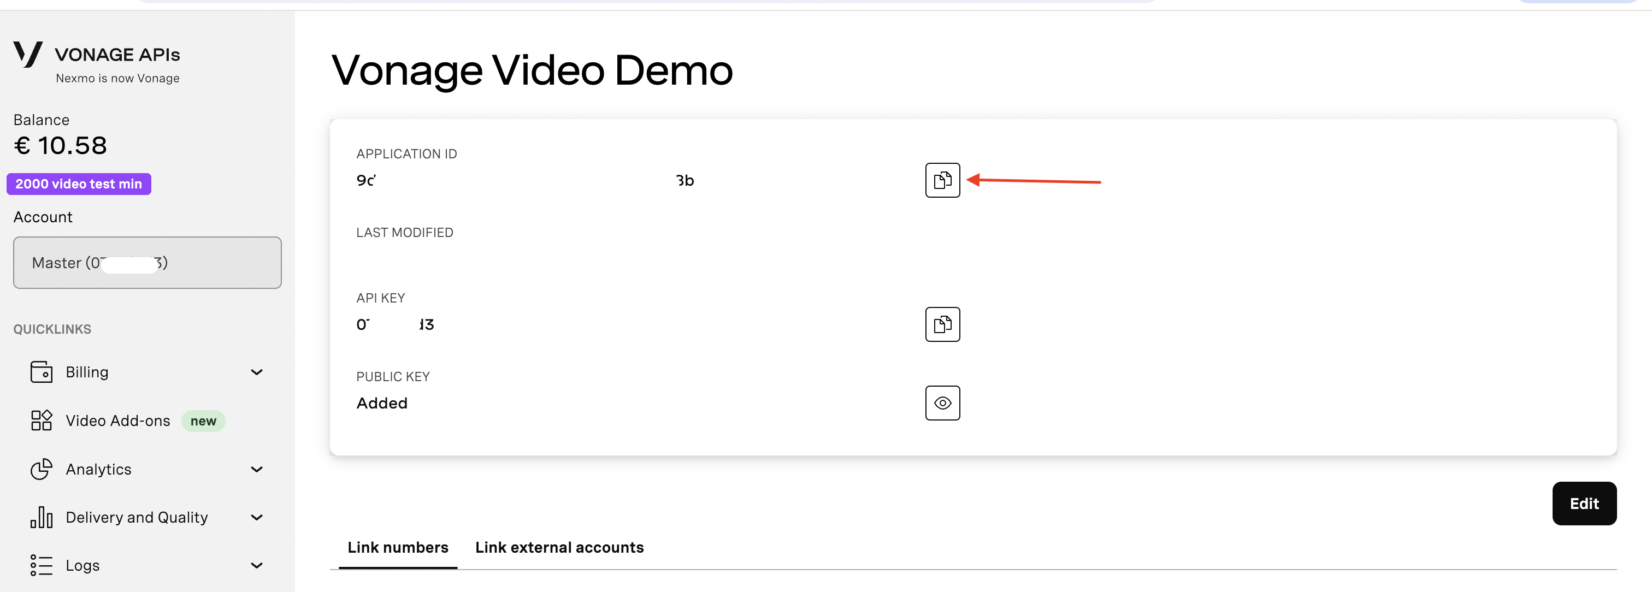Select the Video Add-ons icon
Screen dimensions: 1652x592
pos(41,421)
